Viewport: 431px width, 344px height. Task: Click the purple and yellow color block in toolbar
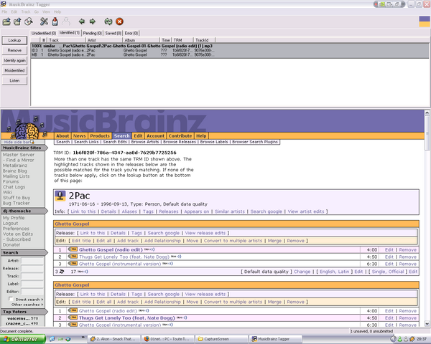point(424,21)
